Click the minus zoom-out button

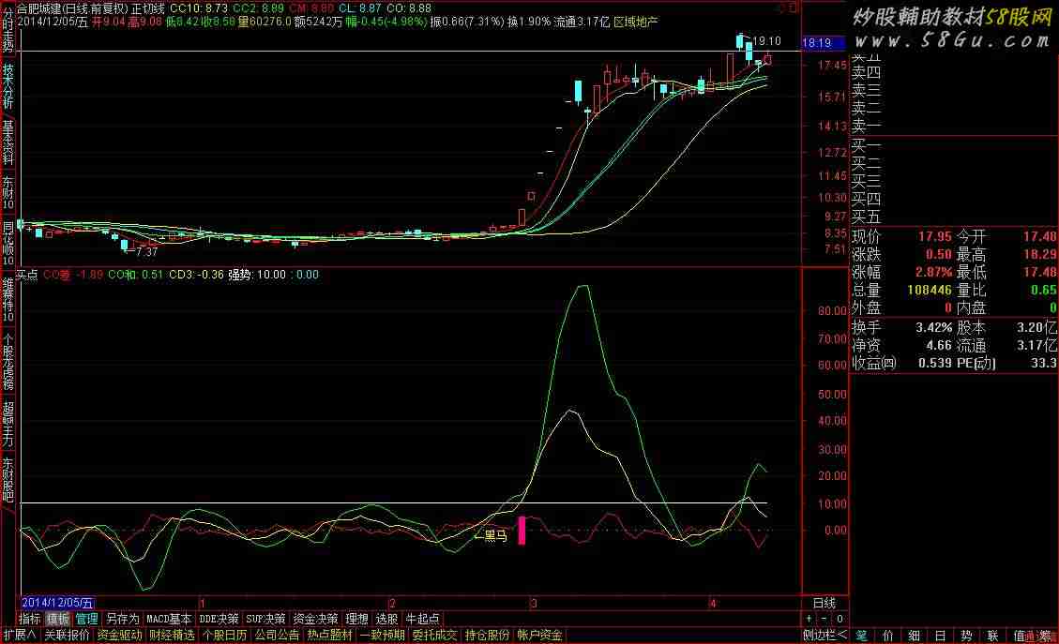pos(824,619)
